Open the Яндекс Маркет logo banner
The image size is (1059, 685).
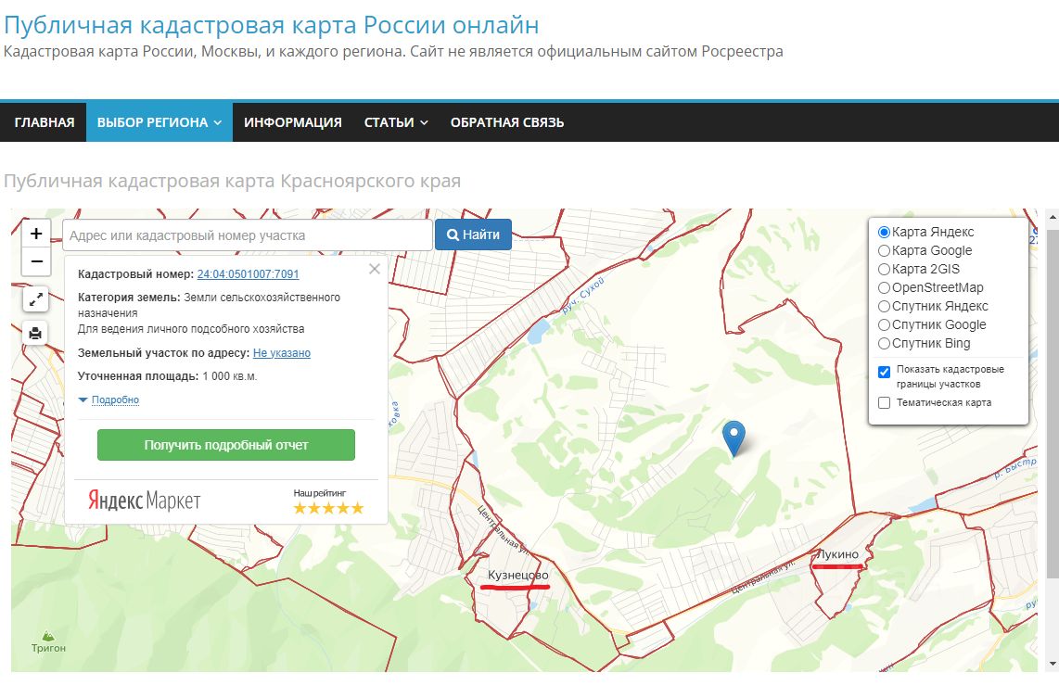144,501
